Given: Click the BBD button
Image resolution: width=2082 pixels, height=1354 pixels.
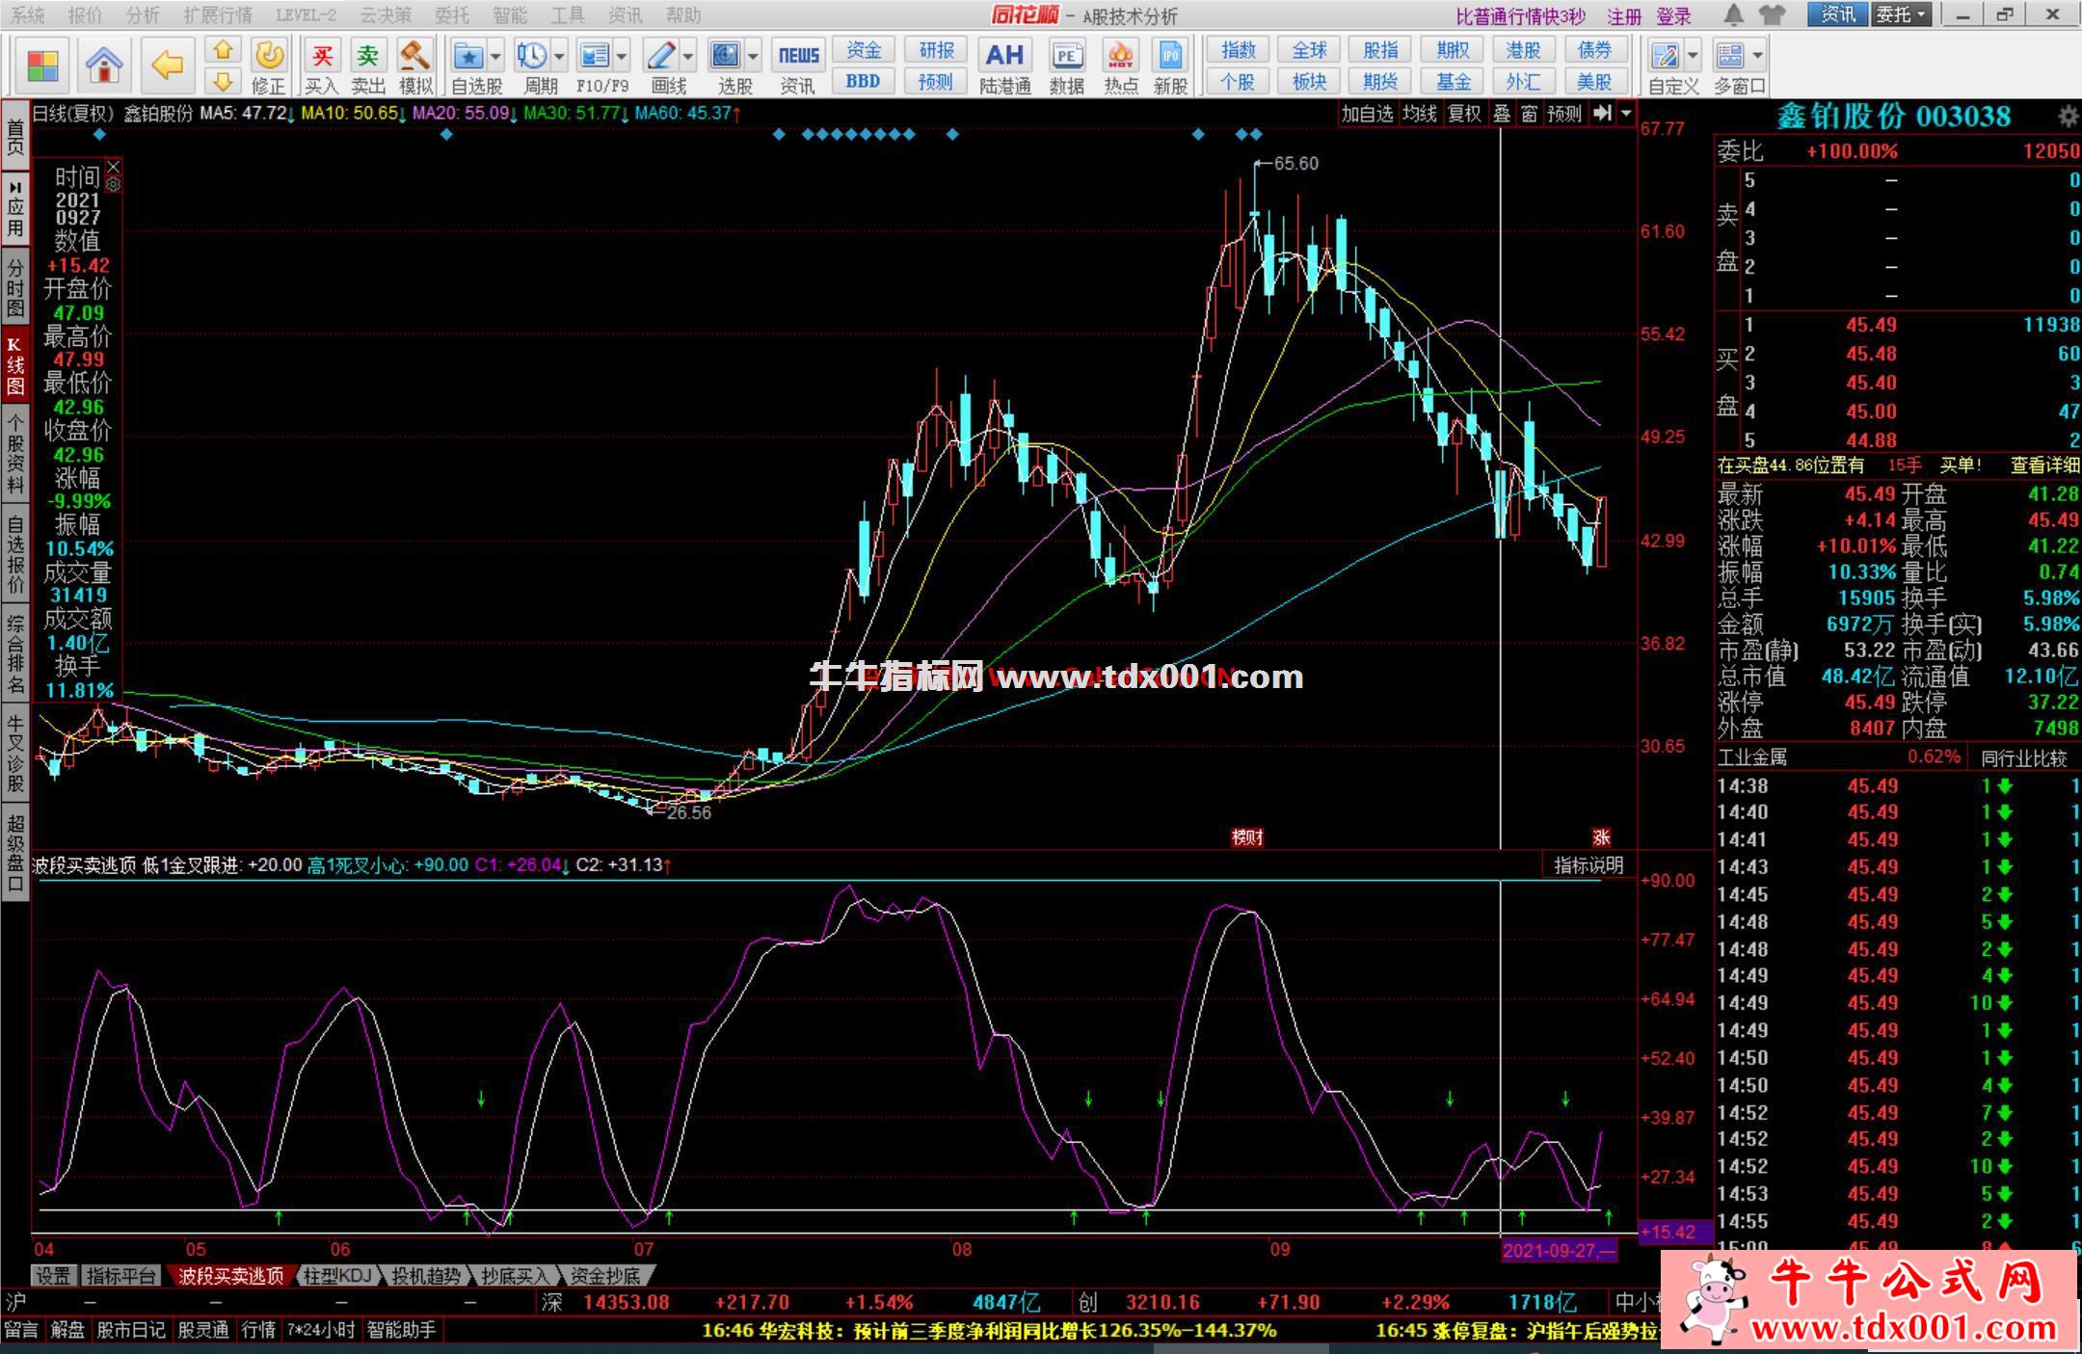Looking at the screenshot, I should (863, 82).
